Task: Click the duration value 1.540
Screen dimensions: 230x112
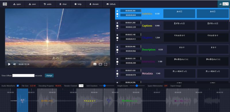Action: pyautogui.click(x=158, y=74)
